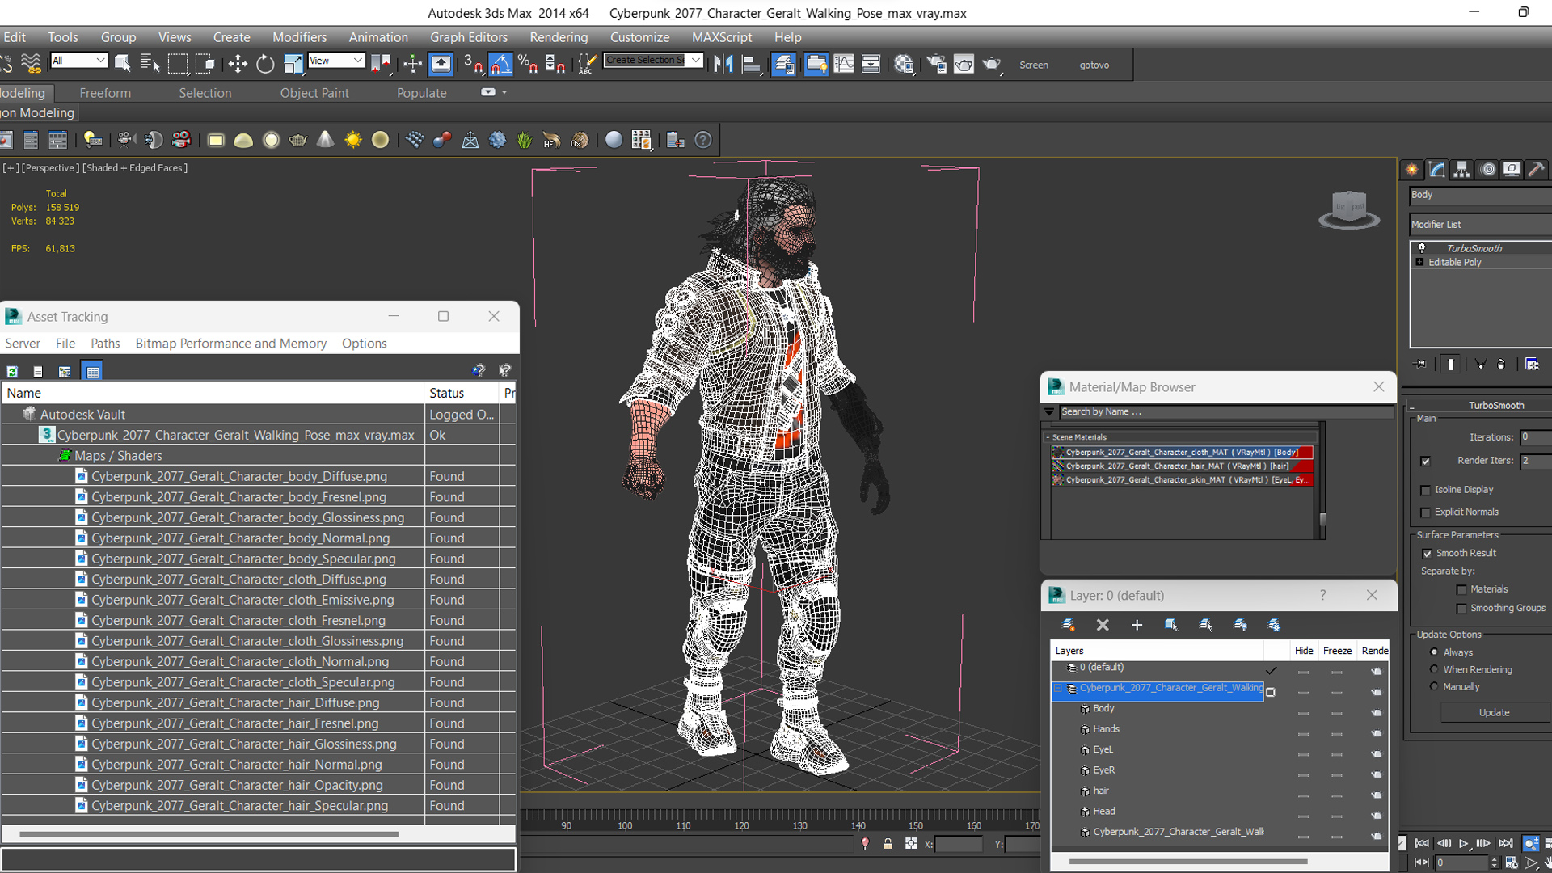Select the Select and Move tool

pos(238,65)
